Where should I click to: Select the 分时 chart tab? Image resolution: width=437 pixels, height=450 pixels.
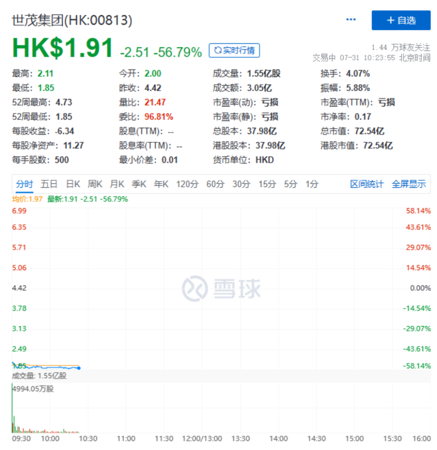point(24,184)
